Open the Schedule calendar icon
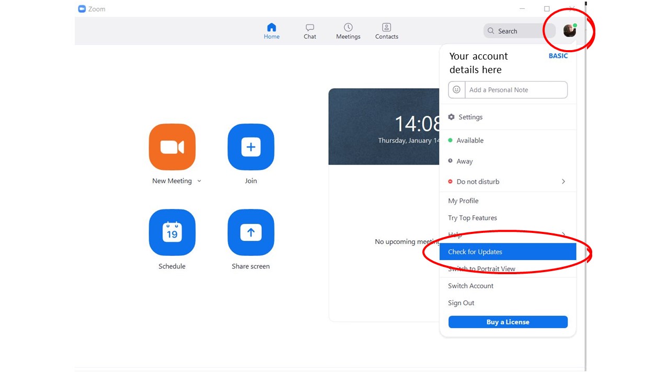This screenshot has height=376, width=669. pos(172,232)
